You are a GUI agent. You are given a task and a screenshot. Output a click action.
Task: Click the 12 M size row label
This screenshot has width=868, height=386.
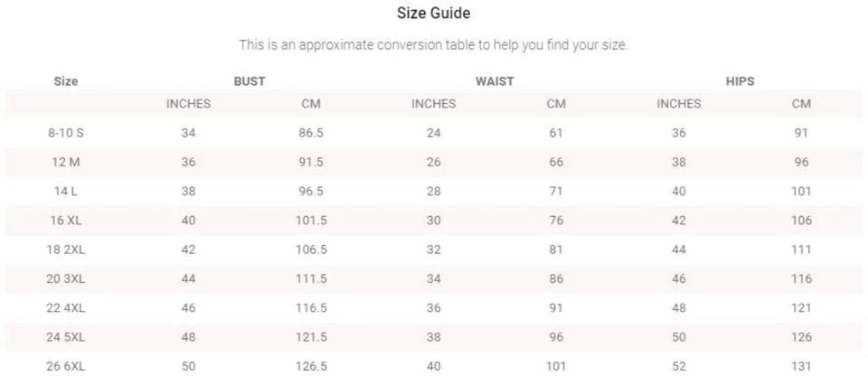[66, 163]
